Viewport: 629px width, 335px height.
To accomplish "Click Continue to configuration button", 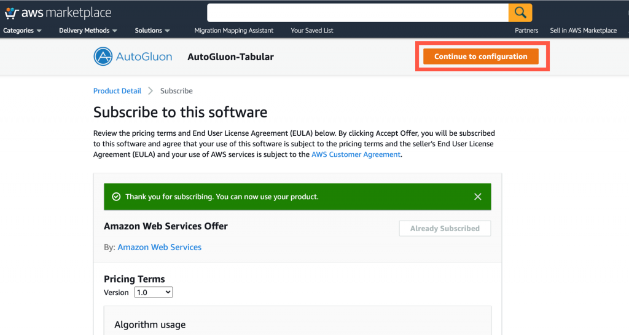I will click(x=480, y=57).
